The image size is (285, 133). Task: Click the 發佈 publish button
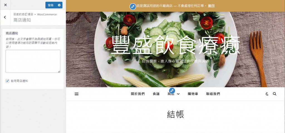click(x=51, y=5)
